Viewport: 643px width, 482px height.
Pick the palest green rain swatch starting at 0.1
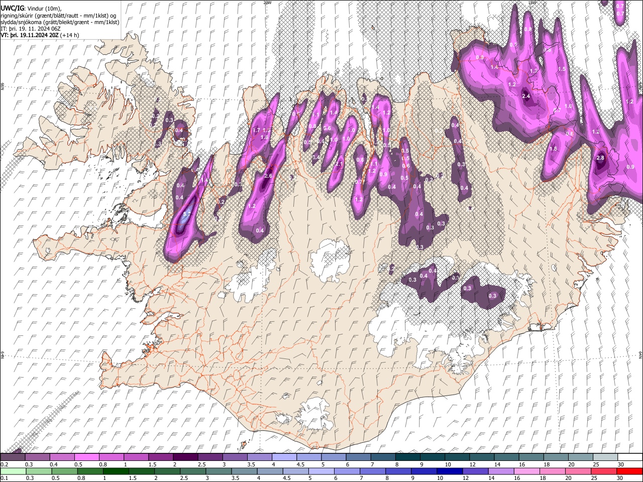(x=13, y=471)
